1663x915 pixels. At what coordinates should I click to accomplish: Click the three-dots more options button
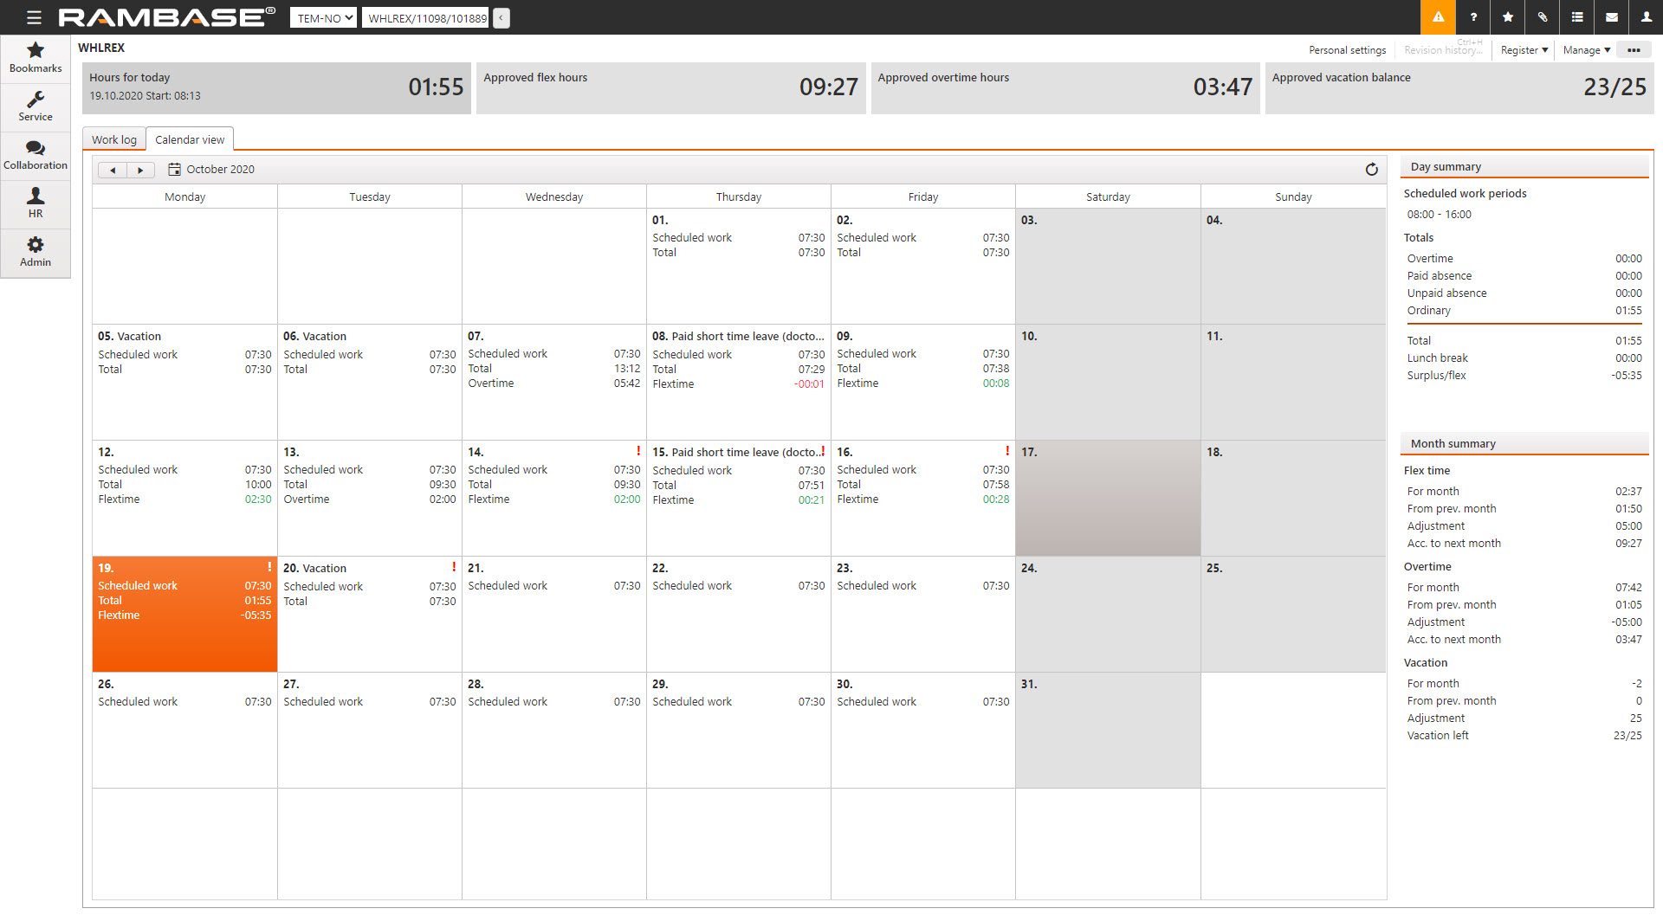click(x=1634, y=50)
